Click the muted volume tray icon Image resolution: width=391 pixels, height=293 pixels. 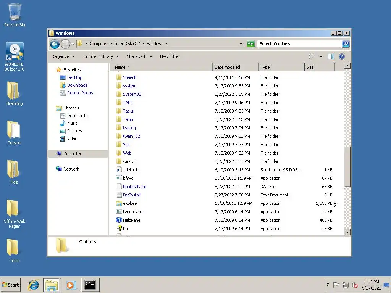[x=354, y=285]
